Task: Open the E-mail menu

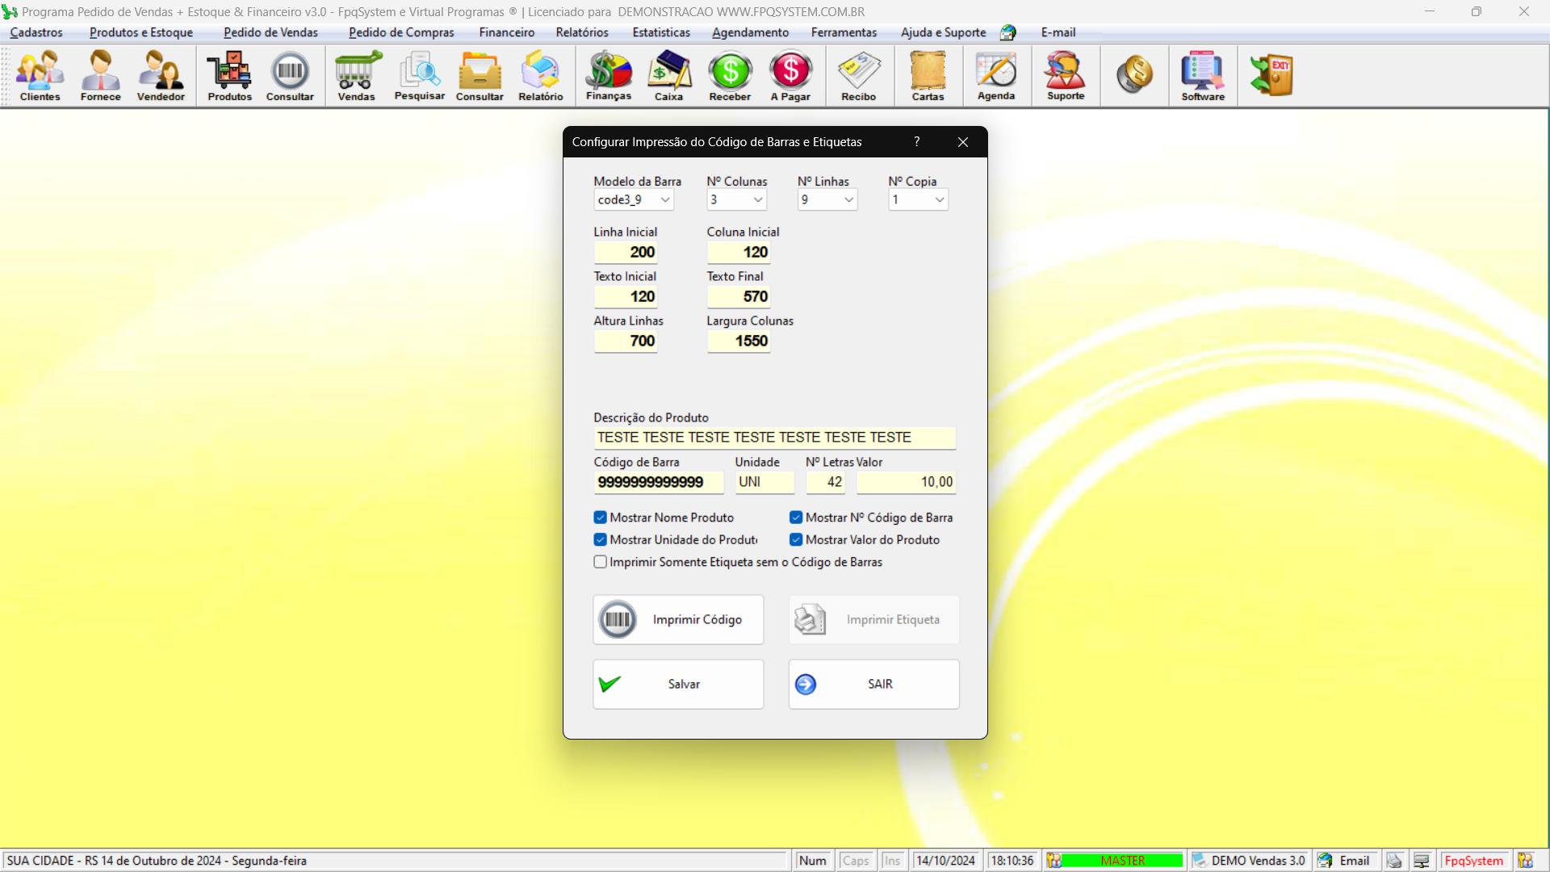Action: pos(1058,32)
